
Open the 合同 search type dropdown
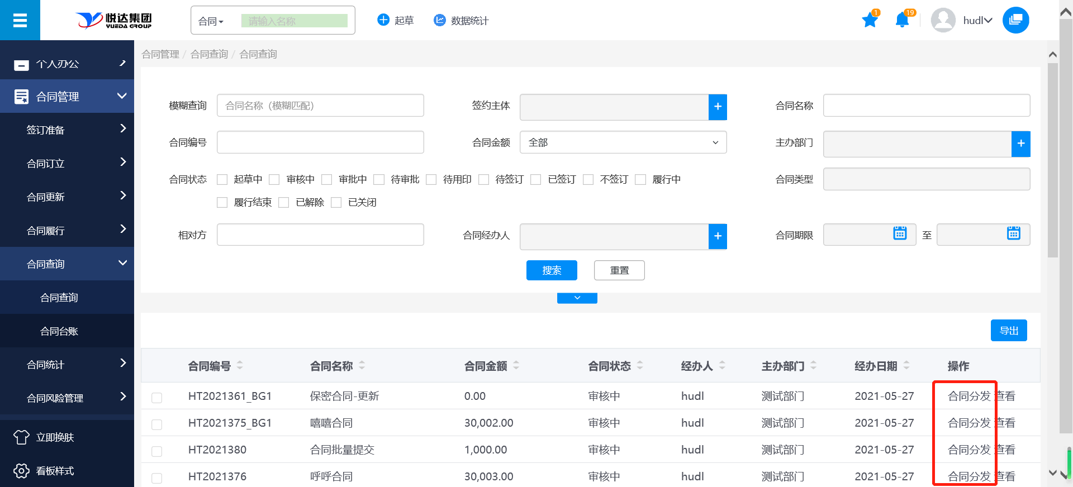click(211, 21)
